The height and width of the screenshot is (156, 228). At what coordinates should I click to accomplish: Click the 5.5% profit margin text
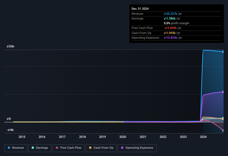[x=176, y=23]
